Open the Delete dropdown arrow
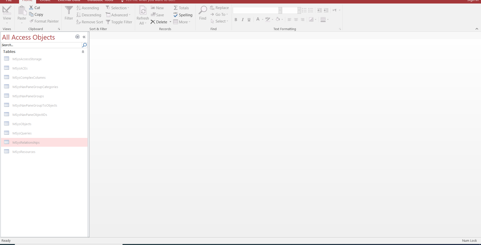481x245 pixels. click(170, 22)
